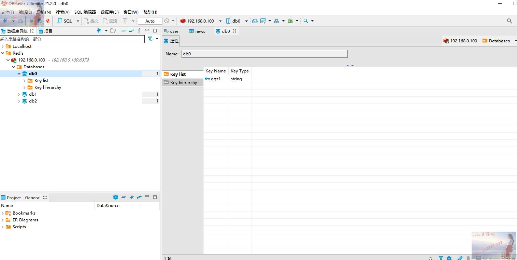Screen dimensions: 517x260
Task: Open SQL editor dropdown arrow
Action: 78,21
